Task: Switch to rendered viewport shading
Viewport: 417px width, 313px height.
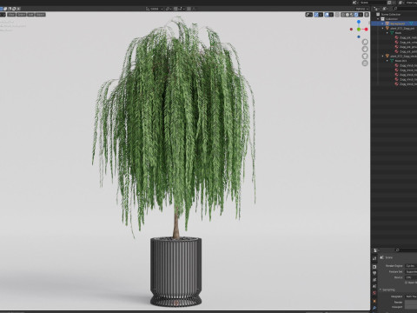Action: click(x=356, y=15)
